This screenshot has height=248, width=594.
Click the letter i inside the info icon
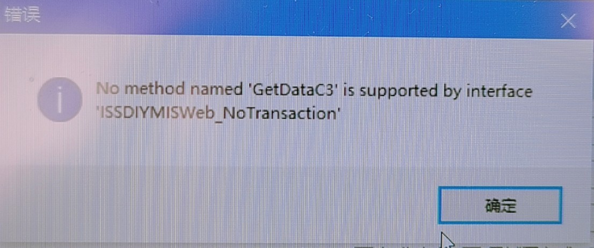point(60,100)
